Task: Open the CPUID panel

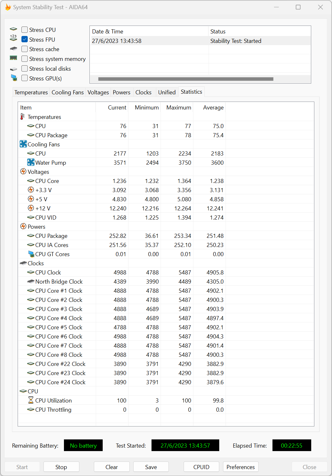Action: click(201, 467)
